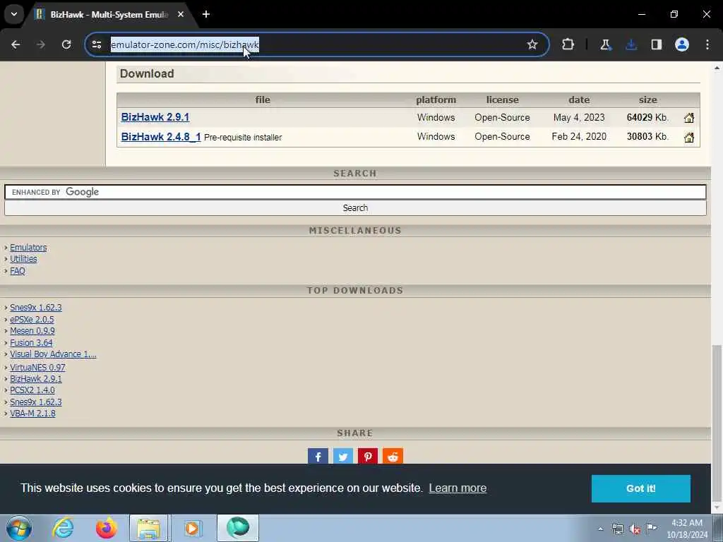Image resolution: width=723 pixels, height=542 pixels.
Task: Download BizHawk 2.4.8_1 prerequisite installer
Action: pos(161,137)
